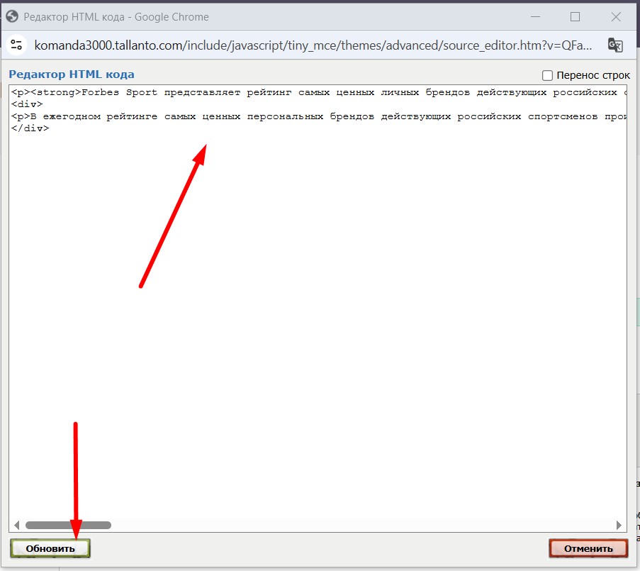This screenshot has height=571, width=640.
Task: Maximize the HTML editor window
Action: pyautogui.click(x=575, y=16)
